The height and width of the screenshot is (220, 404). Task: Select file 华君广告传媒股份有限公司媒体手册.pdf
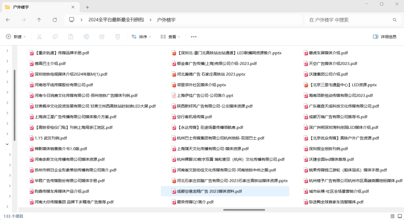[67, 181]
